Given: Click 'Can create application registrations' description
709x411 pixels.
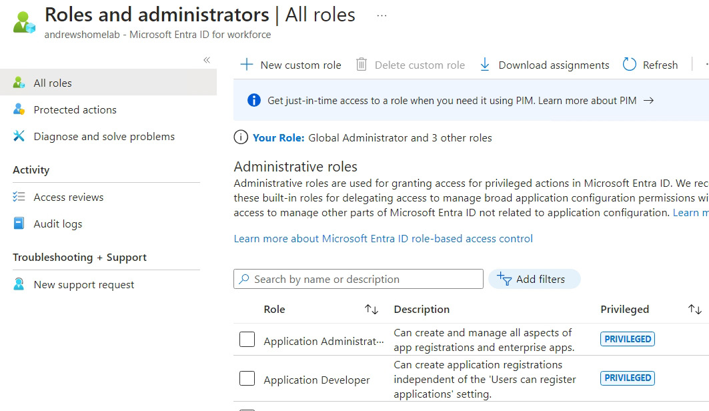Looking at the screenshot, I should pyautogui.click(x=485, y=380).
